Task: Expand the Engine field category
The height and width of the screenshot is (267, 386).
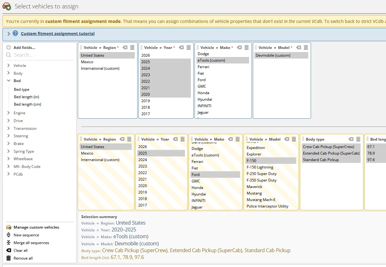Action: pos(9,113)
